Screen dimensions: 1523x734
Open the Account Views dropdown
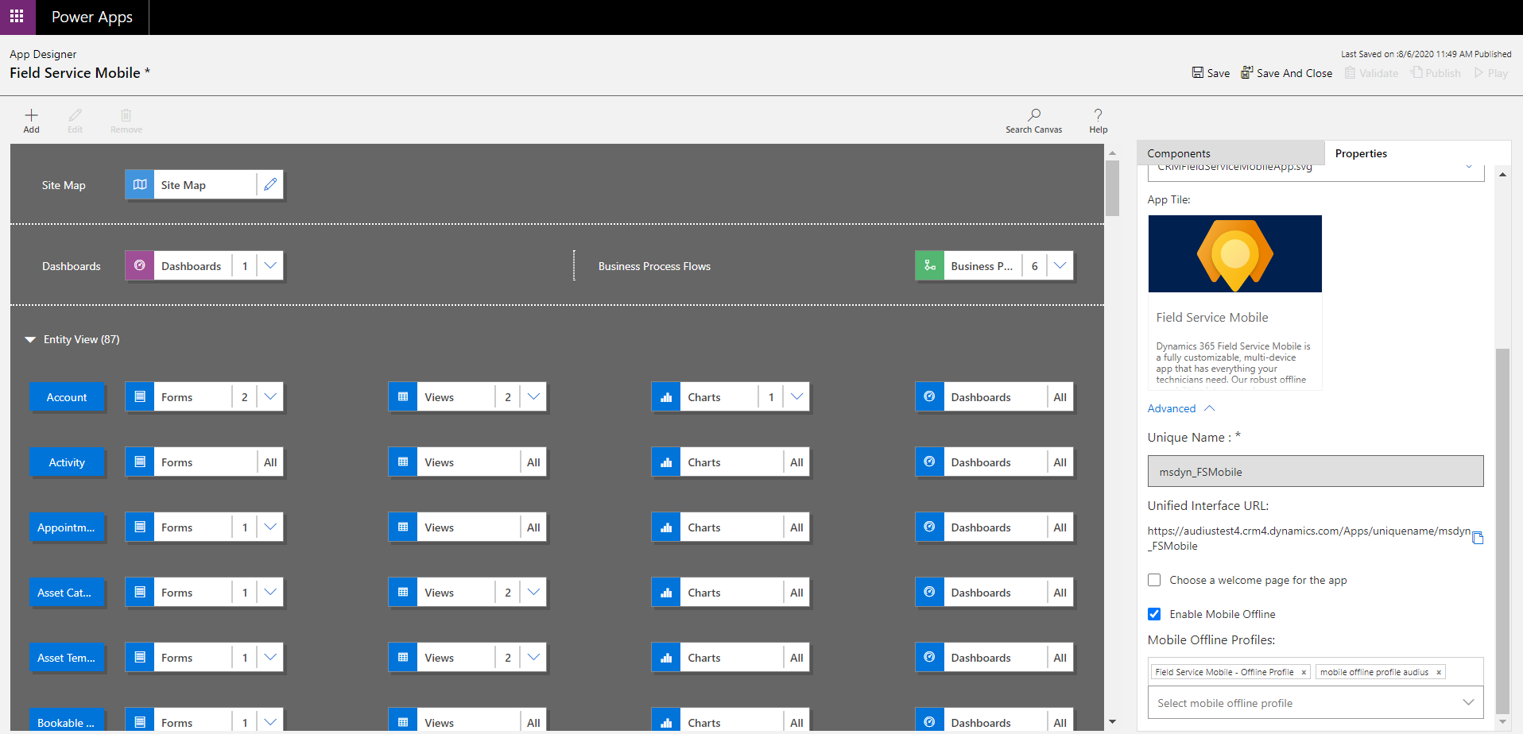(x=533, y=396)
